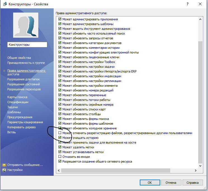Enable Может отменять разрегистрацию файлов checkbox

point(60,133)
